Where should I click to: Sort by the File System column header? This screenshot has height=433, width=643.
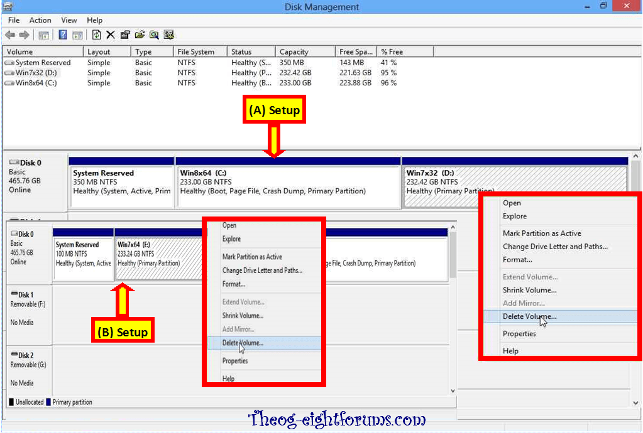[x=200, y=52]
